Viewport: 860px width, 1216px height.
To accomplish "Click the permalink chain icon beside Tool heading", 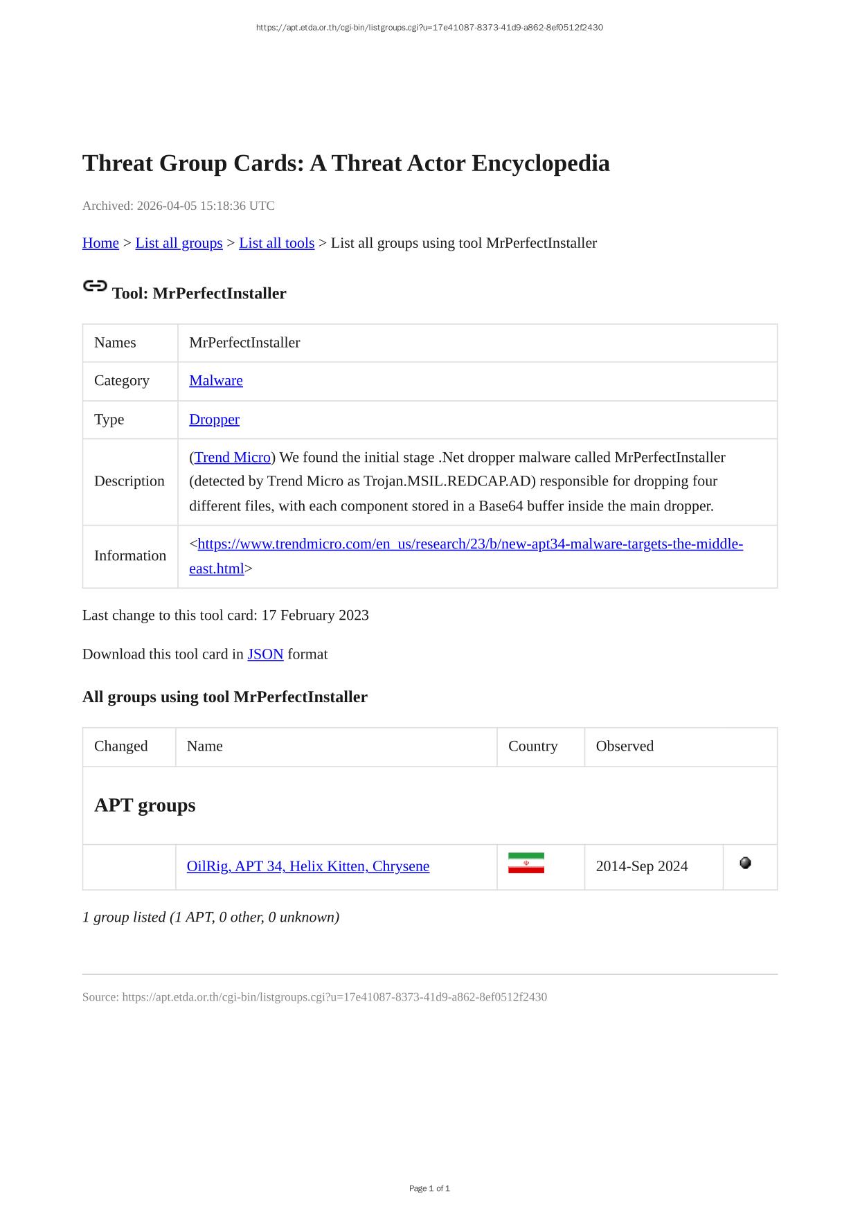I will 95,286.
